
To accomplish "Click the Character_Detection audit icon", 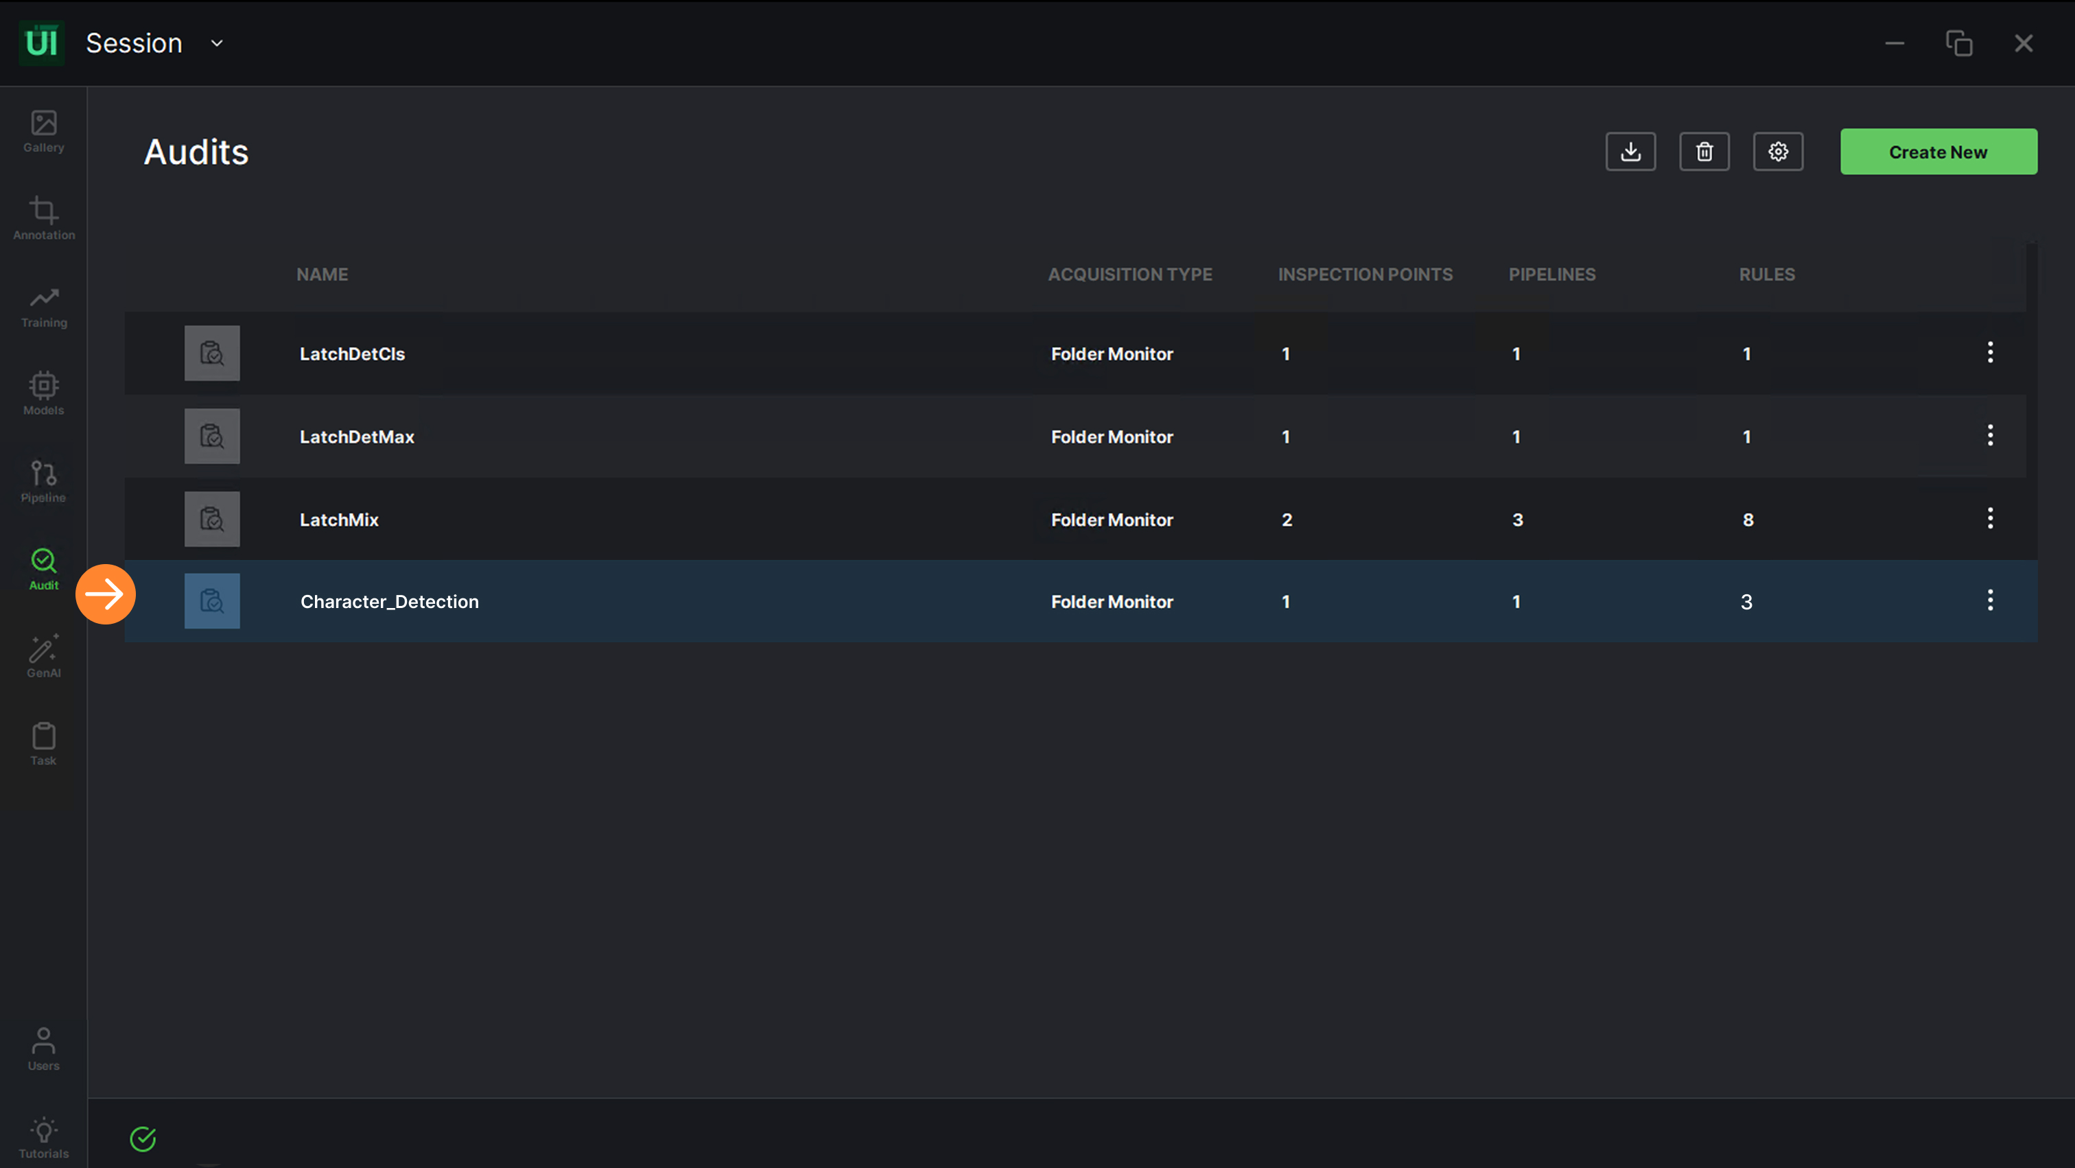I will tap(212, 601).
